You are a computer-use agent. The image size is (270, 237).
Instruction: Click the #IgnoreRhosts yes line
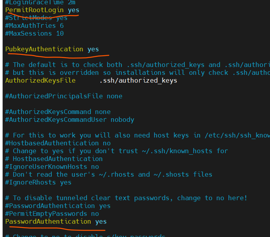(x=38, y=183)
